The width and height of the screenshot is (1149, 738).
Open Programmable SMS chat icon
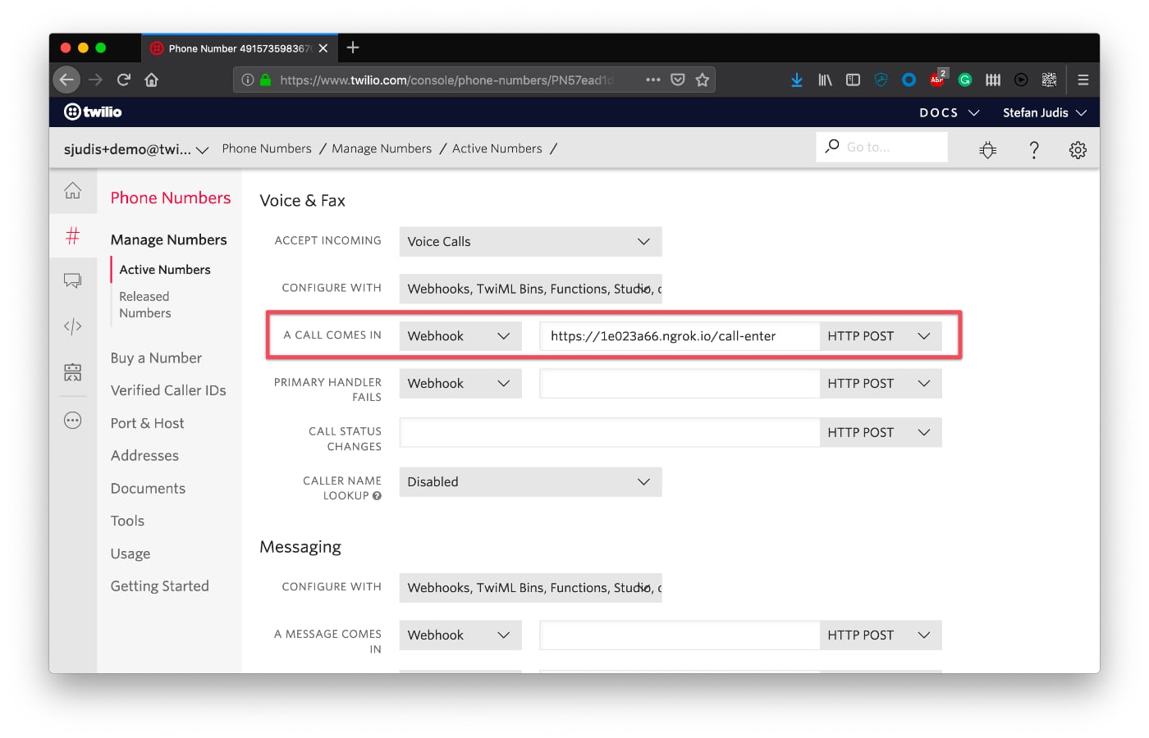click(x=73, y=281)
